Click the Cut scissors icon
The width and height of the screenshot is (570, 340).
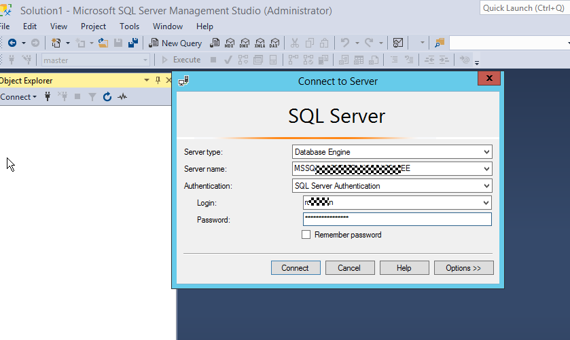295,43
